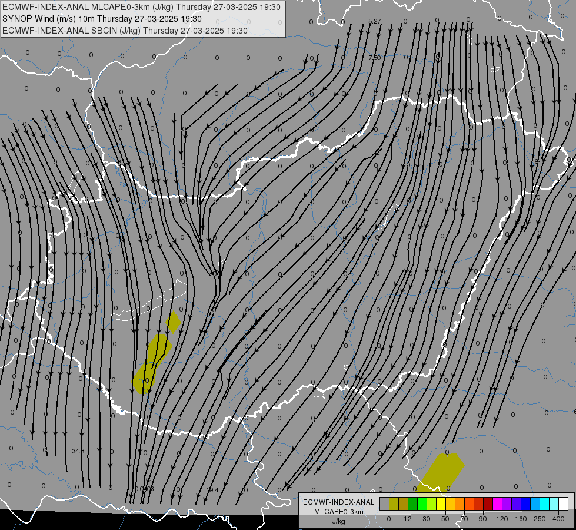Viewport: 576px width, 530px height.
Task: Click the 7.50 value on the map
Action: [374, 58]
